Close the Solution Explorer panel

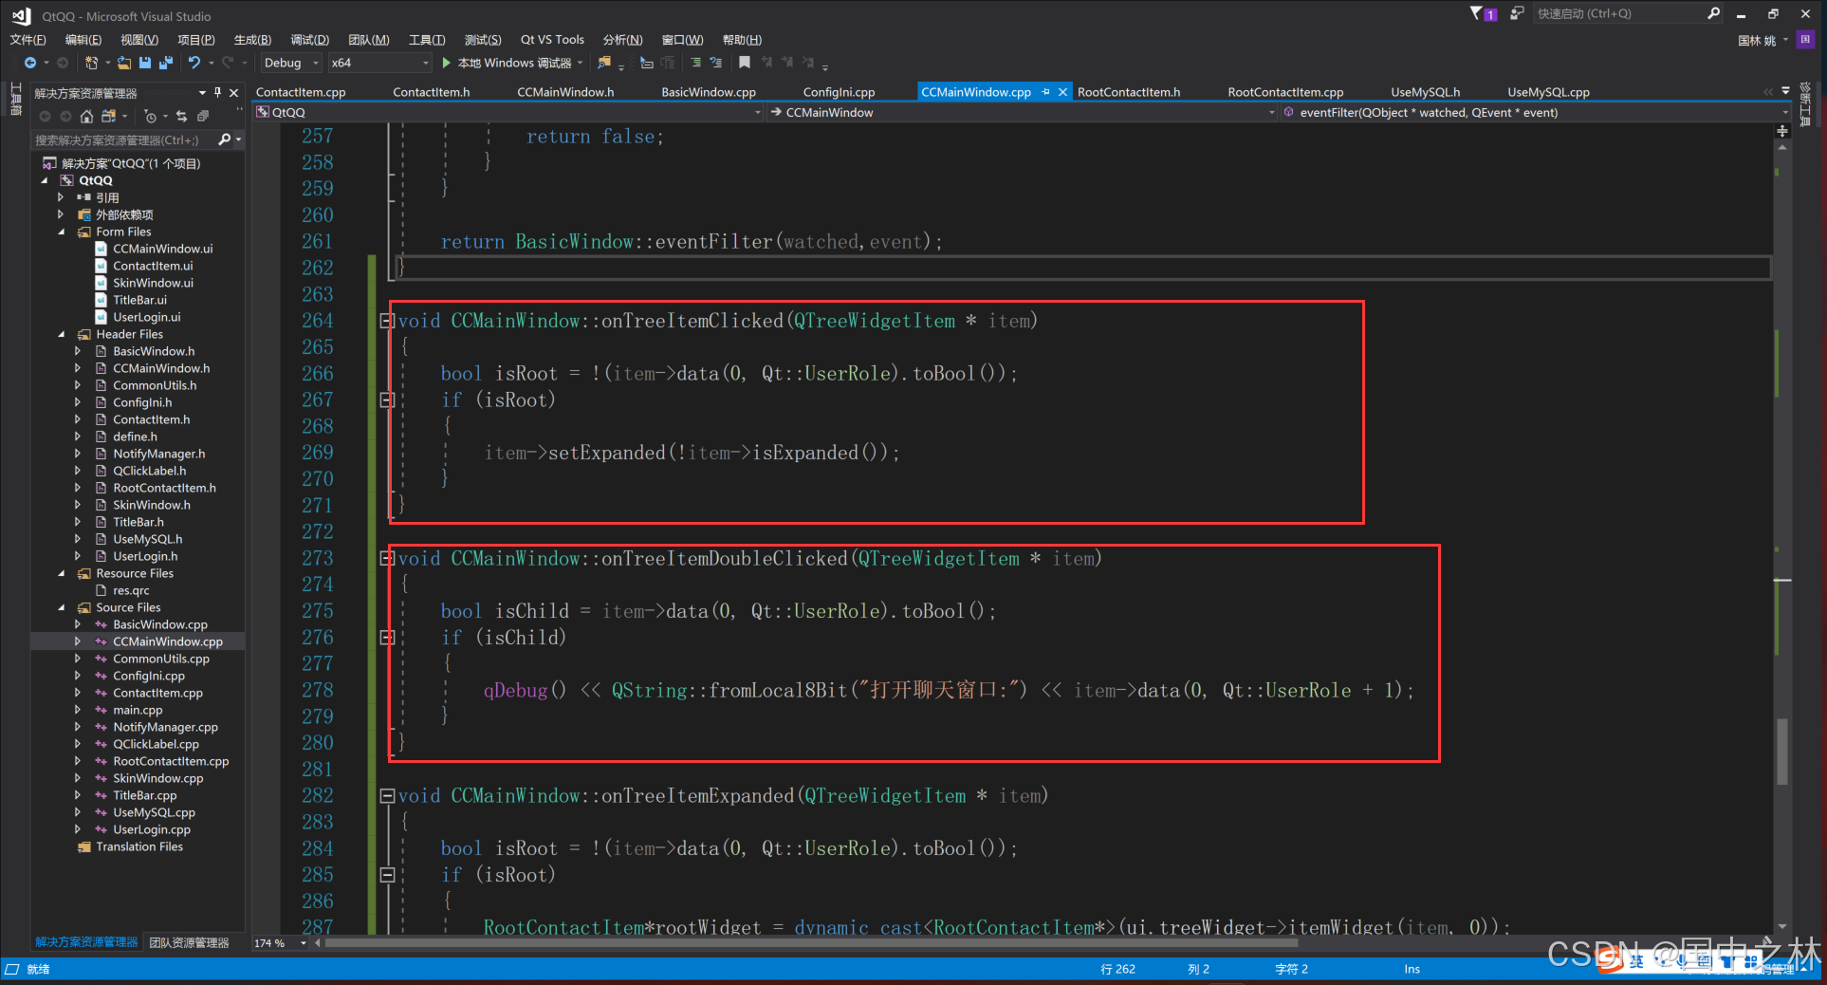[x=234, y=92]
